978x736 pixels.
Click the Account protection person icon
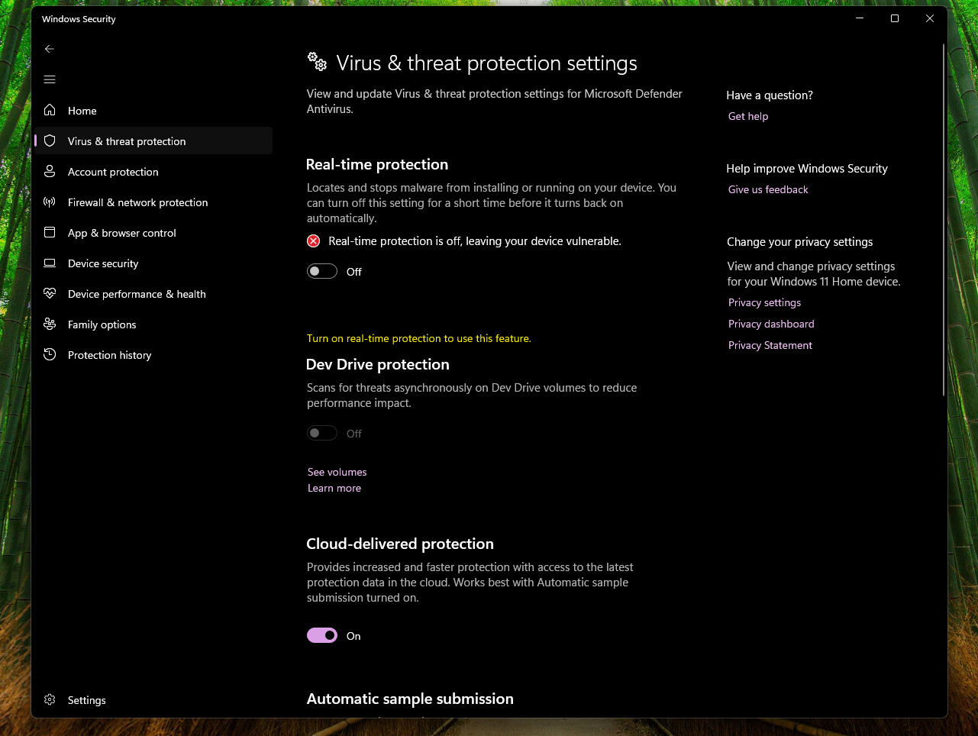(50, 171)
